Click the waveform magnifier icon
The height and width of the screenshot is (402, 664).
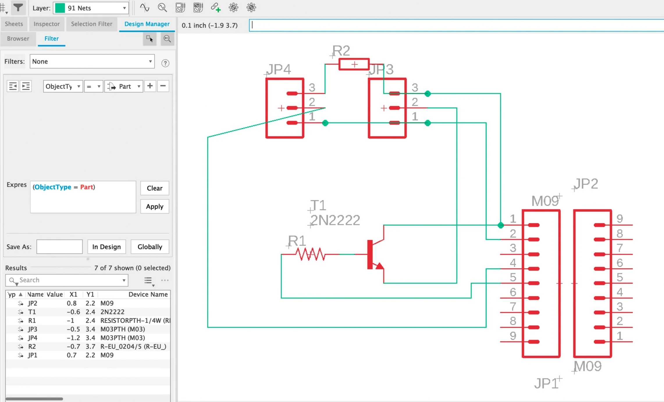tap(162, 8)
